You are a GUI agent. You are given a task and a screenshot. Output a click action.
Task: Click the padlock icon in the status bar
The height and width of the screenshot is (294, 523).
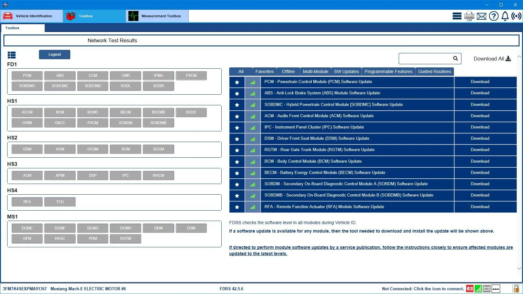click(516, 289)
